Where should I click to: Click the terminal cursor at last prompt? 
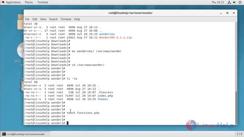(x=67, y=123)
